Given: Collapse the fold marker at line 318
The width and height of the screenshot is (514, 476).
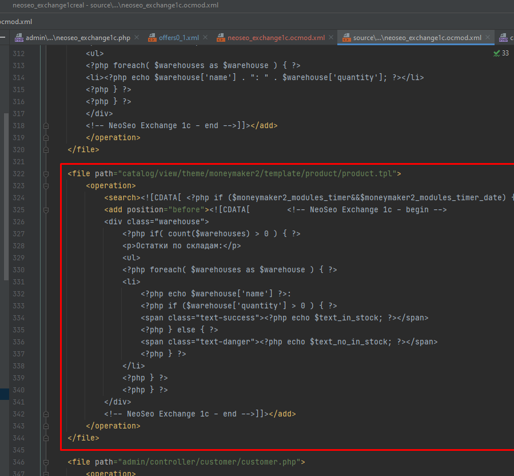Looking at the screenshot, I should [46, 126].
